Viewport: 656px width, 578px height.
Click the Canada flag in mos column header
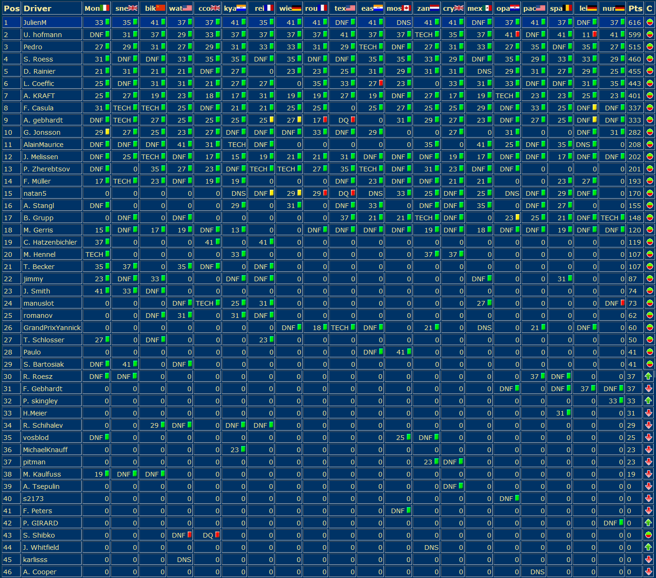tap(406, 8)
